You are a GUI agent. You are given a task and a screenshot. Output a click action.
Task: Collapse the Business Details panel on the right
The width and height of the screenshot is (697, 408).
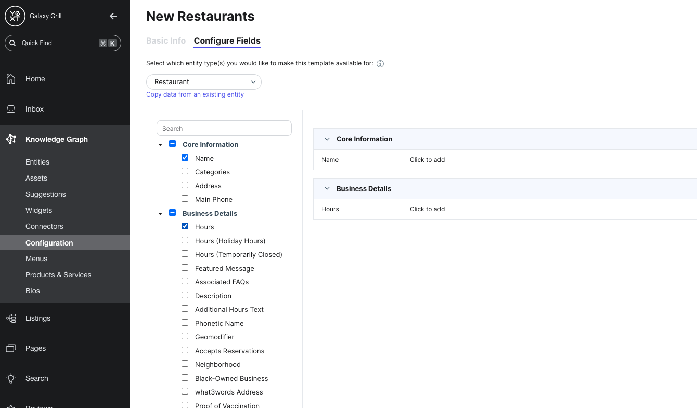(x=327, y=188)
